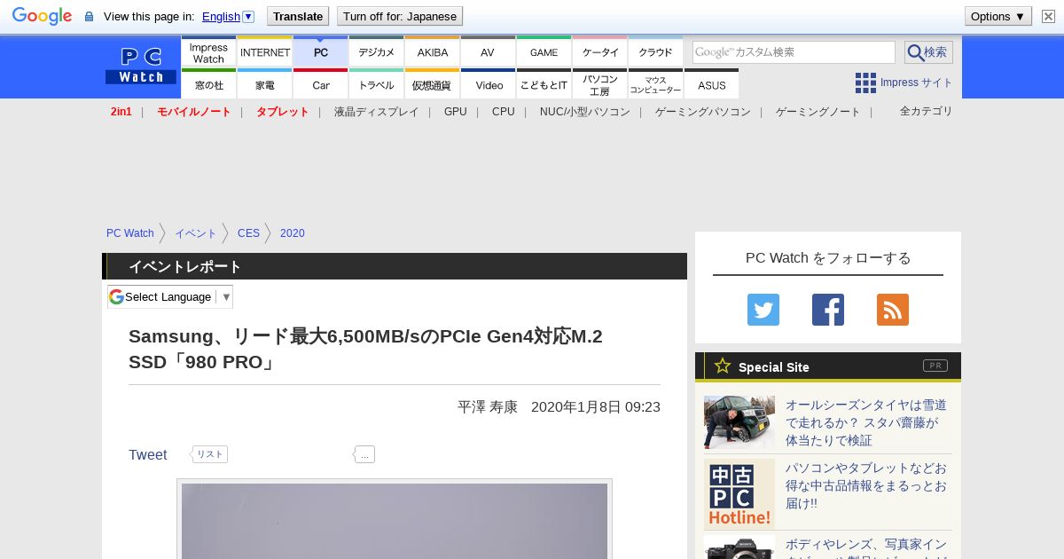
Task: Click the Impress site grid icon
Action: tap(865, 83)
